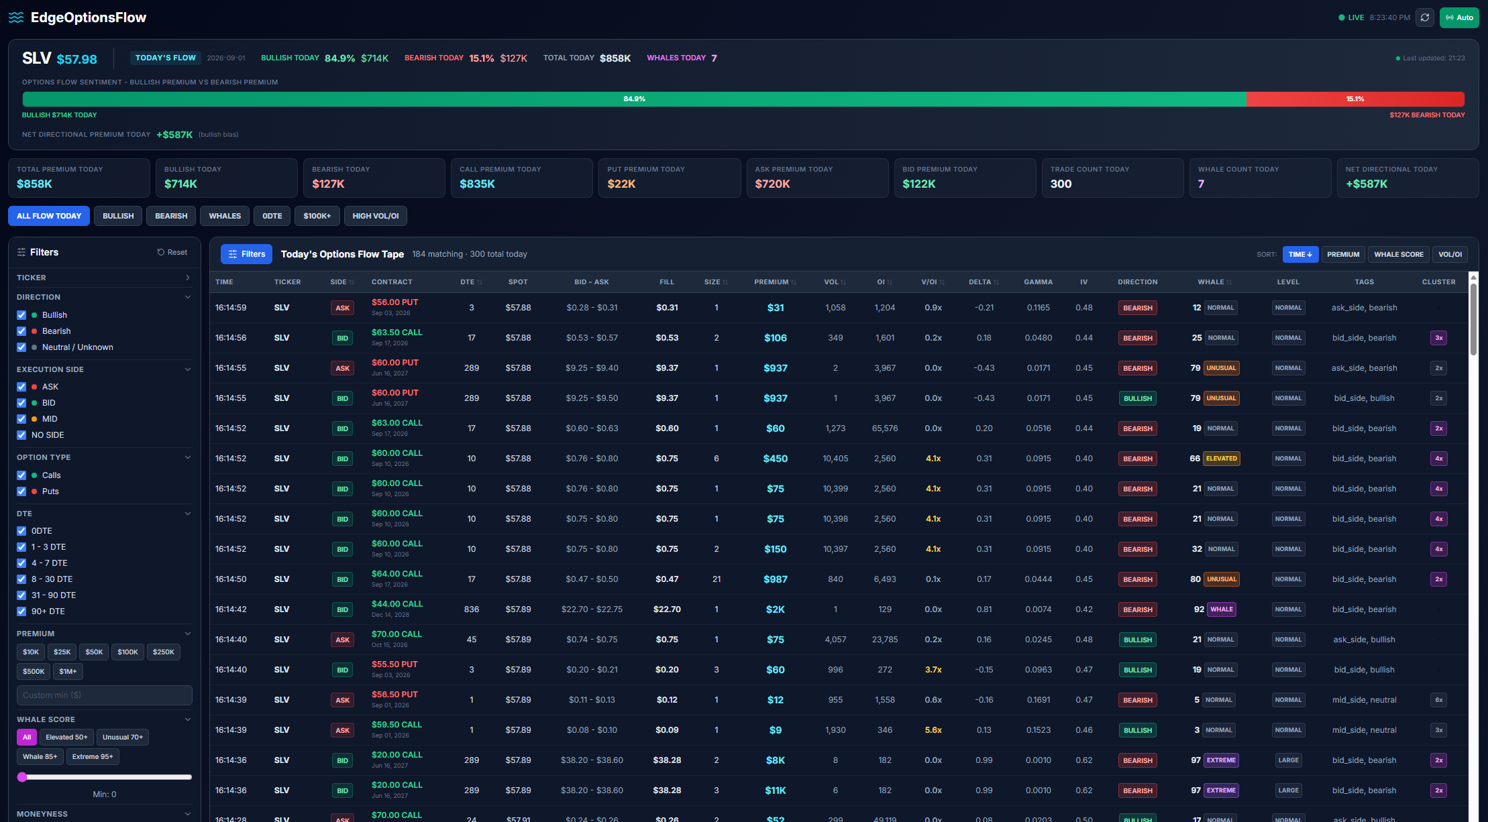Toggle the MID execution side checkbox

21,419
